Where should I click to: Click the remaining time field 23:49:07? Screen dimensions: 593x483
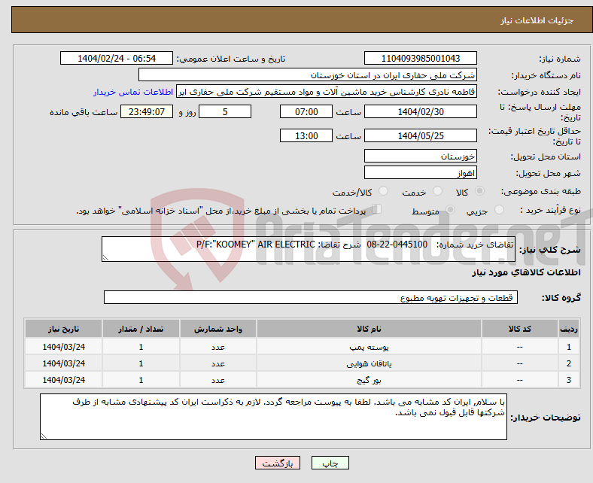pyautogui.click(x=147, y=111)
